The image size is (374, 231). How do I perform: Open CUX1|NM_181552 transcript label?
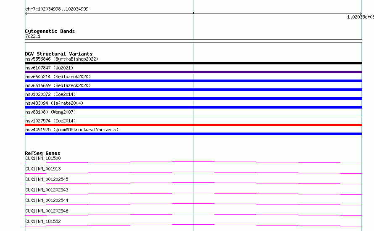tap(43, 221)
